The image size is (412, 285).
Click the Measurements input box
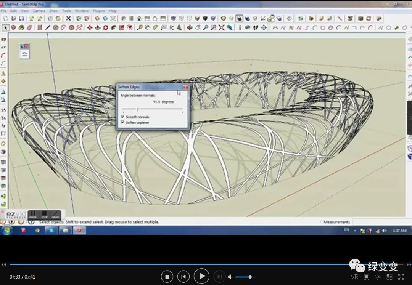pyautogui.click(x=378, y=222)
